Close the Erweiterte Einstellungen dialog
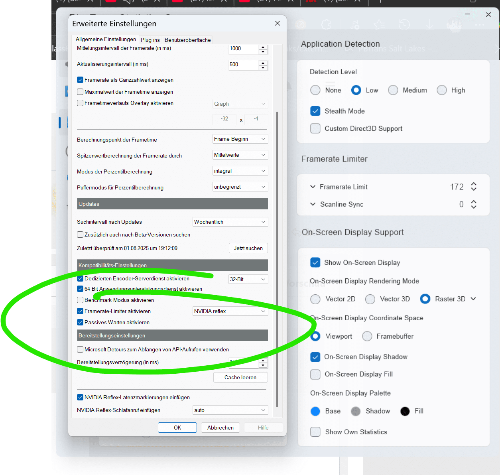This screenshot has width=500, height=475. (278, 24)
